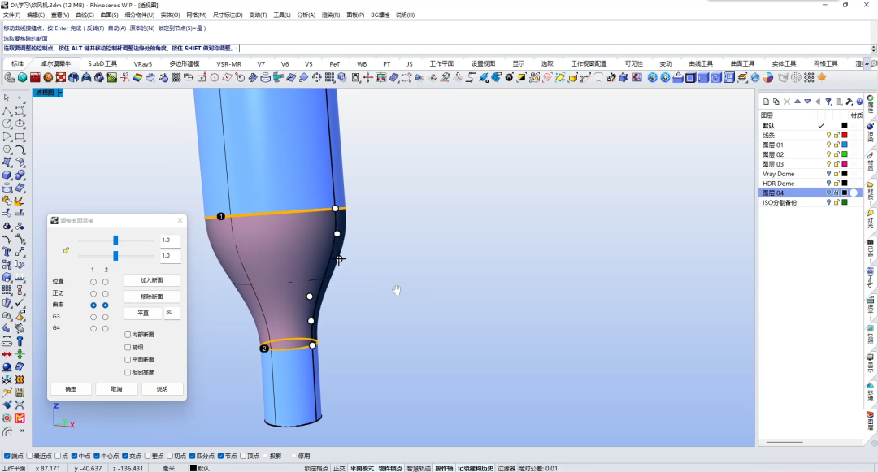Select 位置 radio for edge 1

pyautogui.click(x=93, y=282)
